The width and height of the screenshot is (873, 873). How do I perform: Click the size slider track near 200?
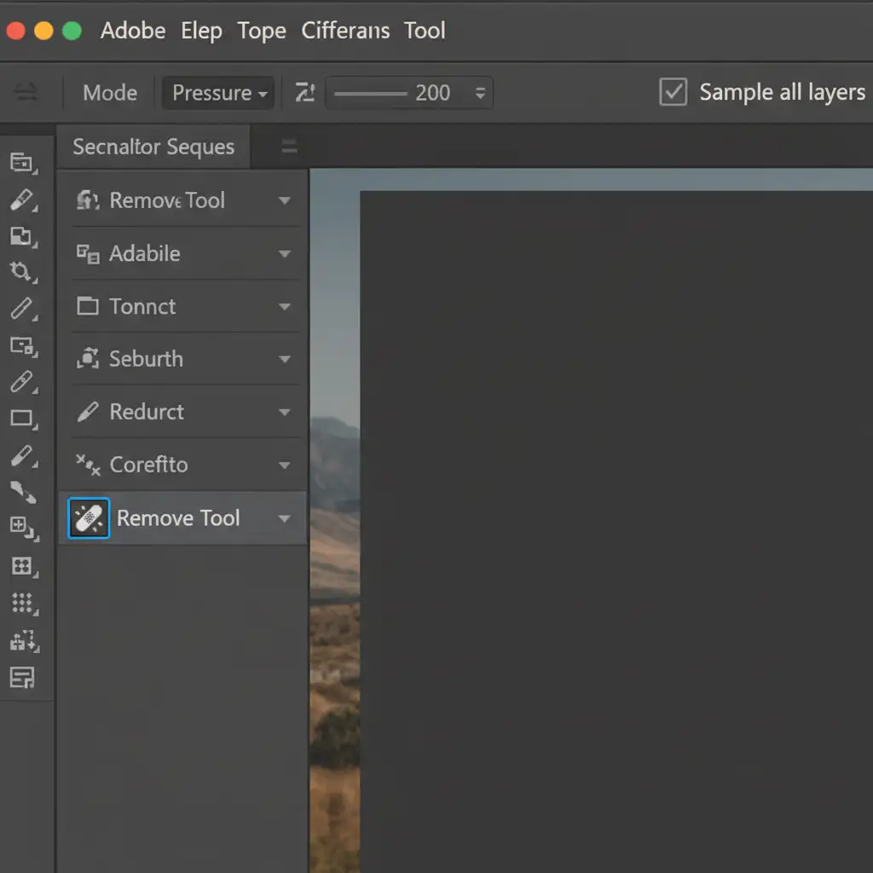(x=370, y=93)
